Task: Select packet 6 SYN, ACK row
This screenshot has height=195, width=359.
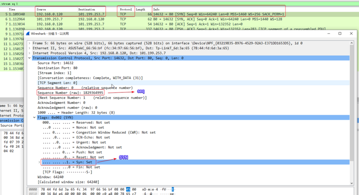Action: (179, 19)
